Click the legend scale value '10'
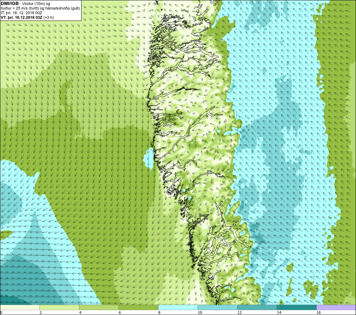Image resolution: width=356 pixels, height=315 pixels. (x=200, y=313)
